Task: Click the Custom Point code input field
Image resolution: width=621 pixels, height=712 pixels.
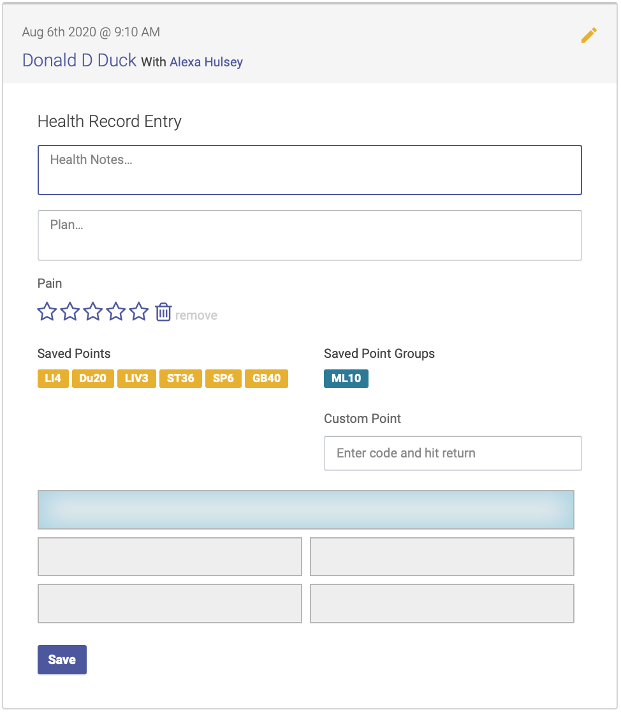Action: point(453,453)
